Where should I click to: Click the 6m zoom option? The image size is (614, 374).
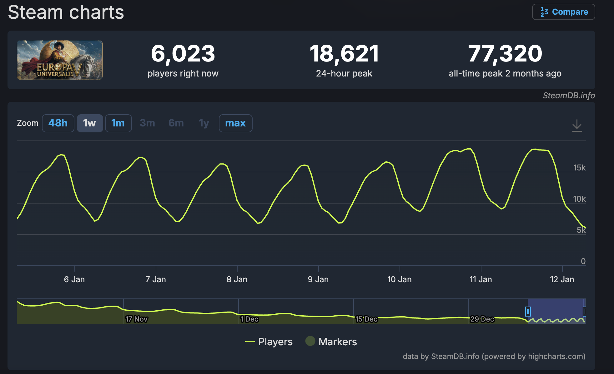(x=176, y=123)
